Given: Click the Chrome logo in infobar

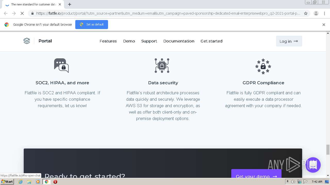Looking at the screenshot, I should point(7,25).
